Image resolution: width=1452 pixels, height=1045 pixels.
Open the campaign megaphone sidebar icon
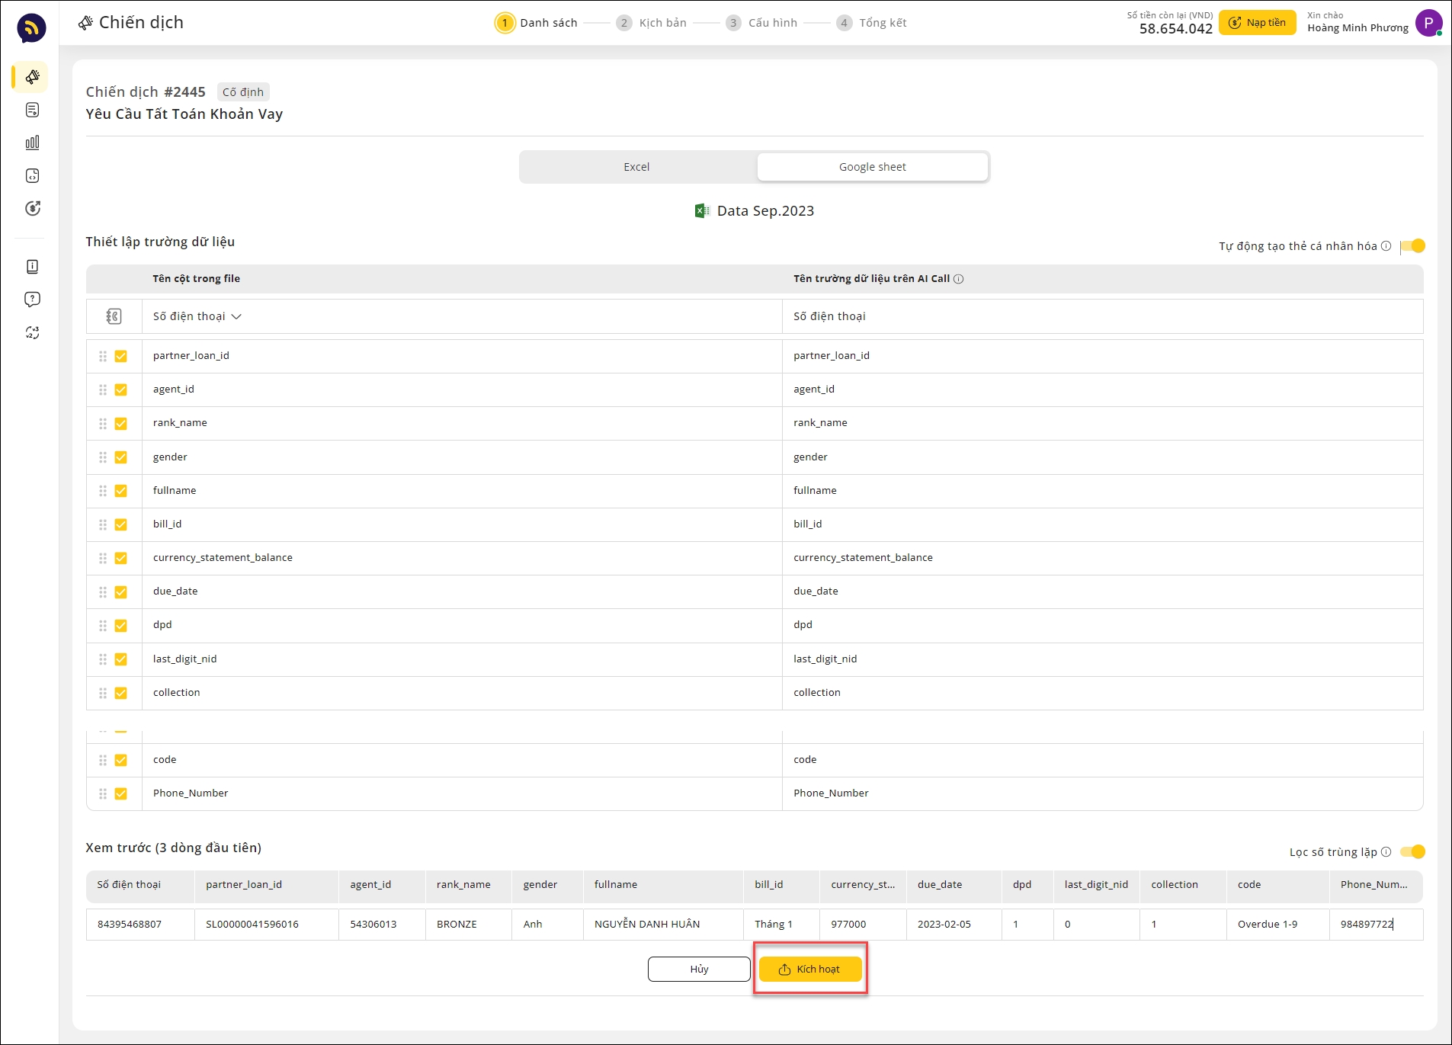(x=32, y=77)
